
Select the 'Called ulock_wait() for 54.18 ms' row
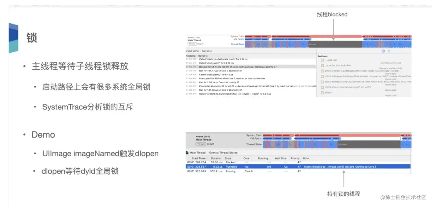pos(251,63)
